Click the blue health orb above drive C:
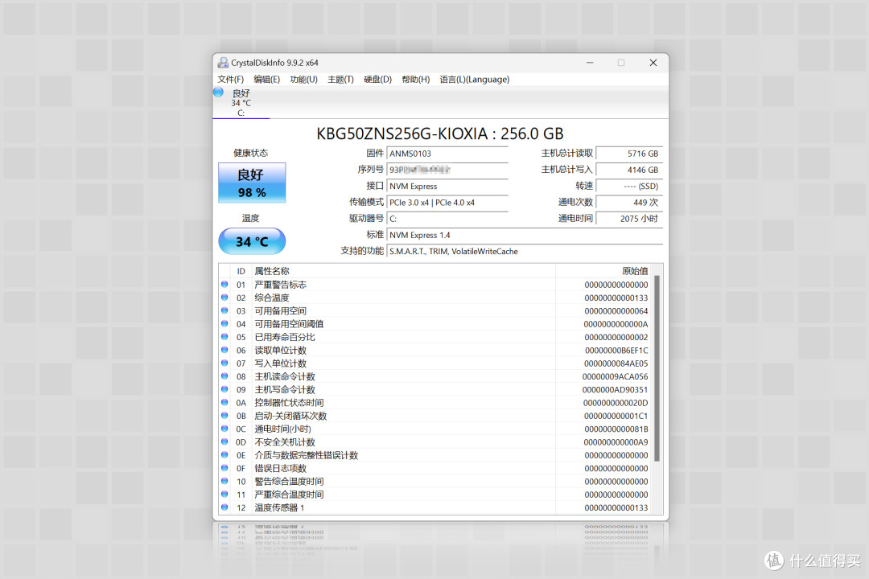Screen dimensions: 869x579 point(218,92)
